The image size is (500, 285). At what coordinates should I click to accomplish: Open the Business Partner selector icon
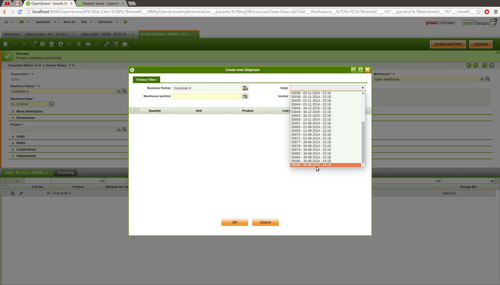(x=245, y=88)
